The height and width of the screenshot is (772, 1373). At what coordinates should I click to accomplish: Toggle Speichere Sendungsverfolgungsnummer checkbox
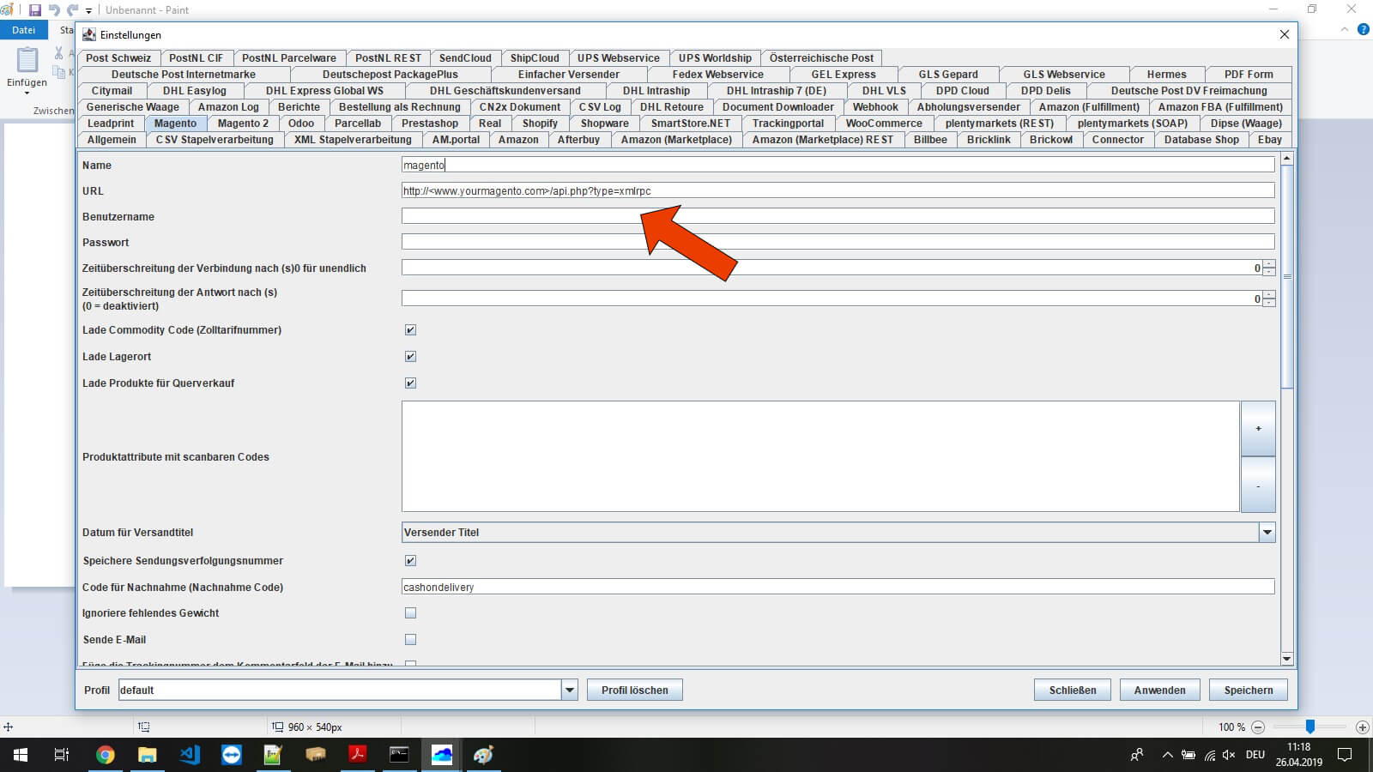410,561
